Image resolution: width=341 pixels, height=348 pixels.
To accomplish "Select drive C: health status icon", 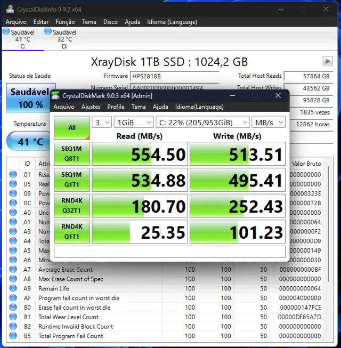I will (6, 31).
